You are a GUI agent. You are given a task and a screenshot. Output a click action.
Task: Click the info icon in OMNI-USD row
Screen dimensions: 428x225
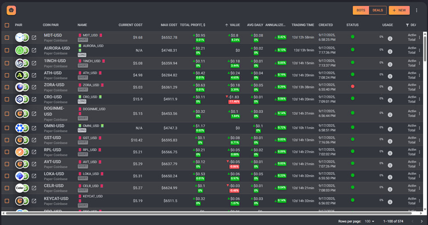pyautogui.click(x=390, y=128)
